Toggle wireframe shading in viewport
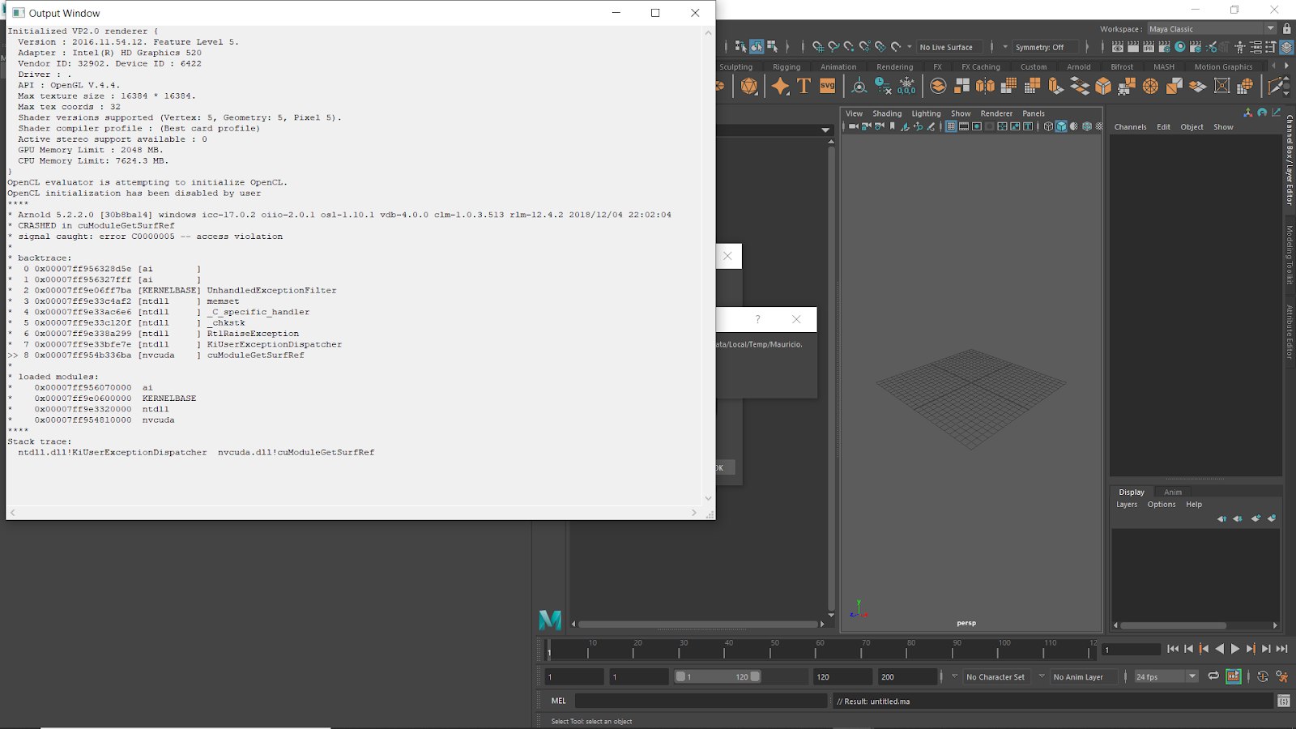Screen dimensions: 1296x729 coord(1048,126)
